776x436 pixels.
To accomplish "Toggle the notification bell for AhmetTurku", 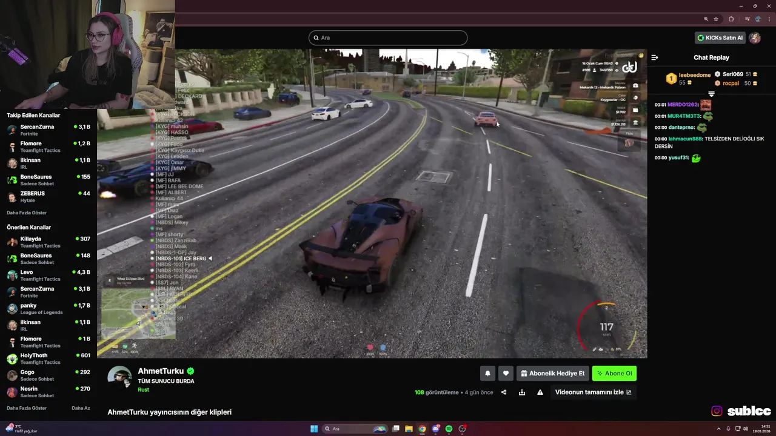I will click(487, 374).
